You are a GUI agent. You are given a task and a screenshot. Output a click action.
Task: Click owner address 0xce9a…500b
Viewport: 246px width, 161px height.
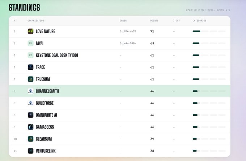[x=128, y=43]
